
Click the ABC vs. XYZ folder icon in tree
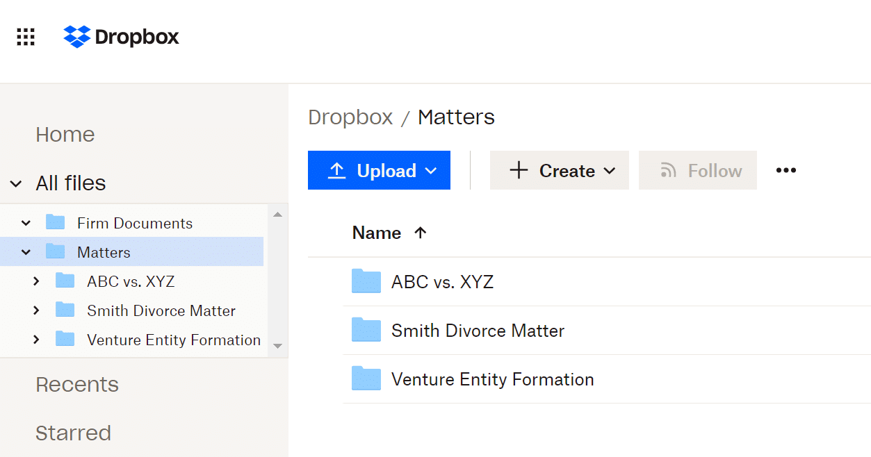pos(65,281)
